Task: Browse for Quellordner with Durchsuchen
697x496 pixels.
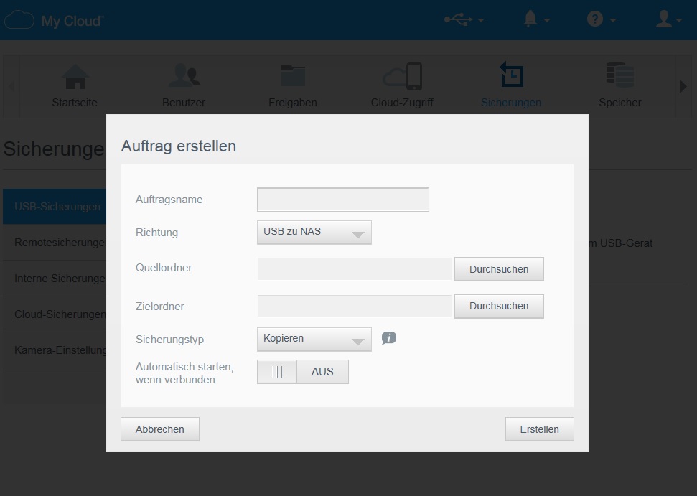Action: (499, 269)
